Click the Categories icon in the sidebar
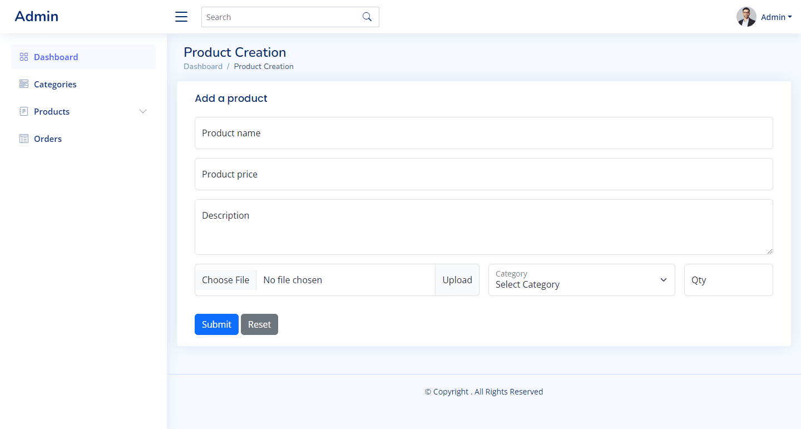 pyautogui.click(x=23, y=84)
